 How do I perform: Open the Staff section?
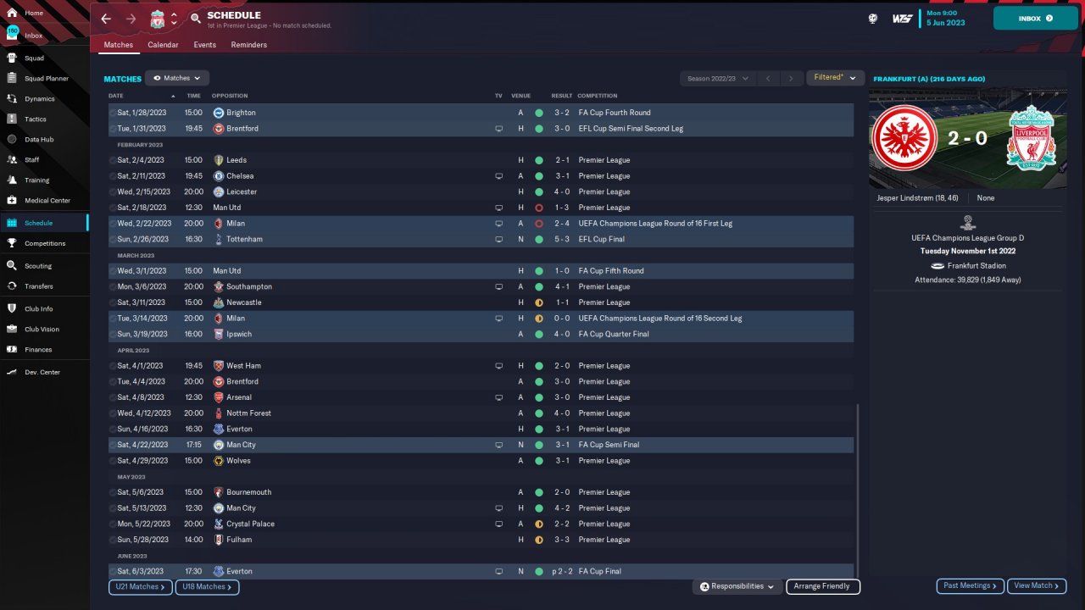(x=45, y=160)
